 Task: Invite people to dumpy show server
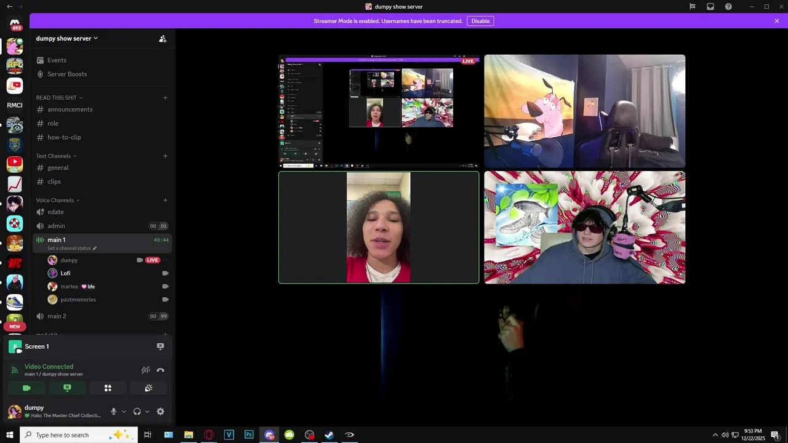pos(163,38)
